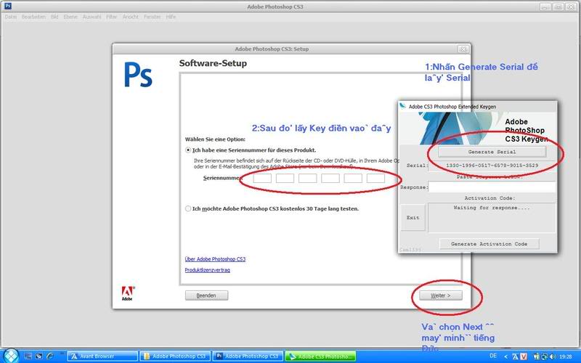Switch to Ps 'Adobe Photoshop CS3' taskbar button
This screenshot has height=363, width=581.
pyautogui.click(x=248, y=356)
